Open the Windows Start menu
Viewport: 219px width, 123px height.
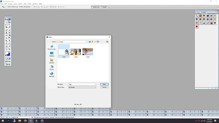tap(3, 121)
